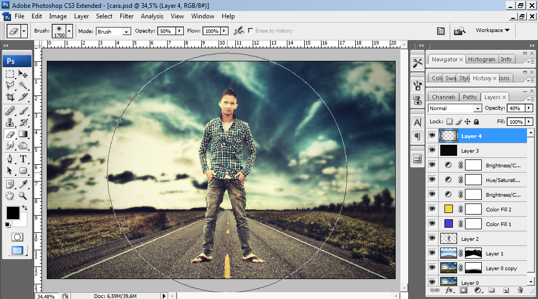Select the History Brush tool
This screenshot has height=299, width=538.
pyautogui.click(x=23, y=123)
